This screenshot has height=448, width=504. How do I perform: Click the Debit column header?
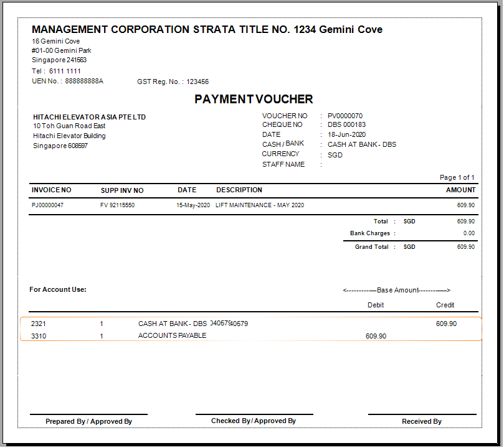(x=376, y=305)
